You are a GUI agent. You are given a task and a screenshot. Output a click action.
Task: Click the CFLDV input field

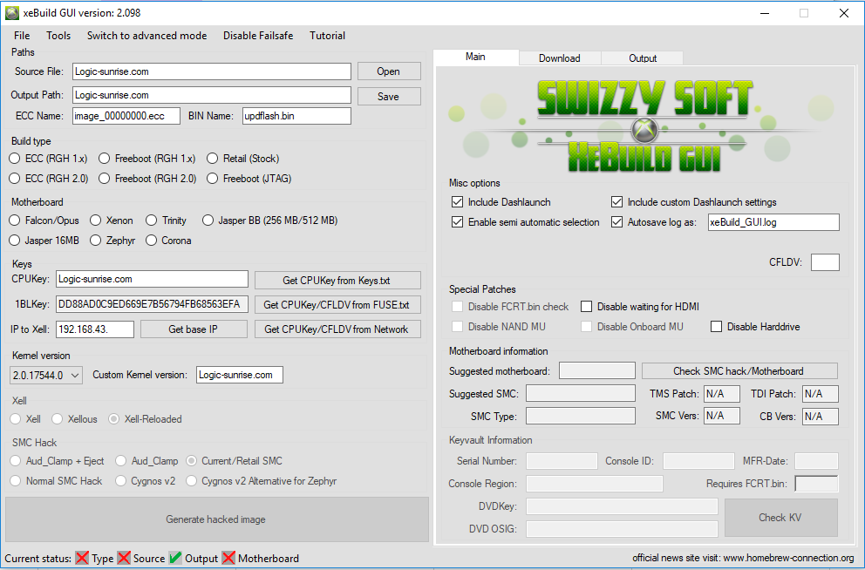825,262
